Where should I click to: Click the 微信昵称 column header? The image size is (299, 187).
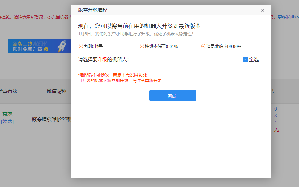[x=57, y=91]
